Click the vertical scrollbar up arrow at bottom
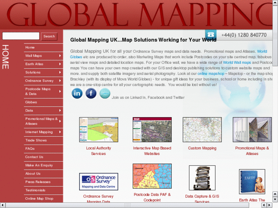The image size is (278, 208). click(x=275, y=194)
